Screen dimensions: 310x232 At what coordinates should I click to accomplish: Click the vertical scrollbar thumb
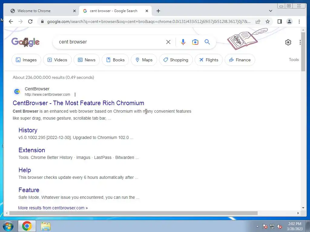(303, 52)
